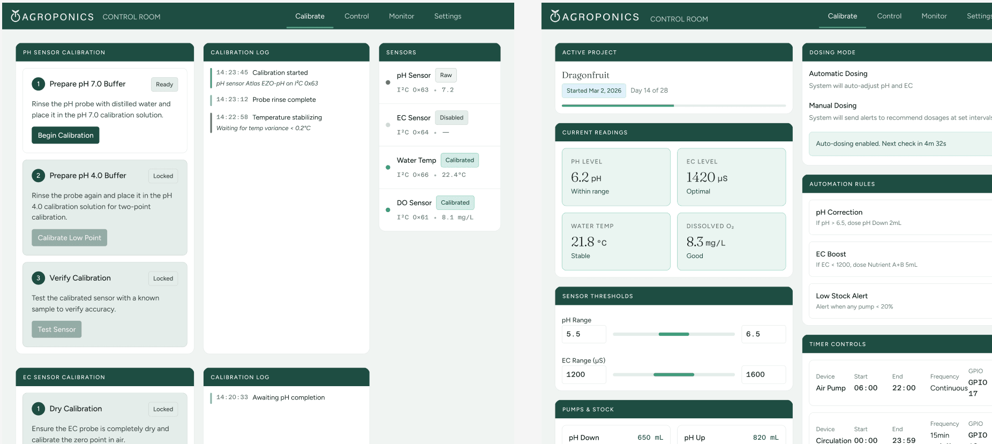Open pH Correction automation rule
The height and width of the screenshot is (444, 992).
[x=900, y=217]
